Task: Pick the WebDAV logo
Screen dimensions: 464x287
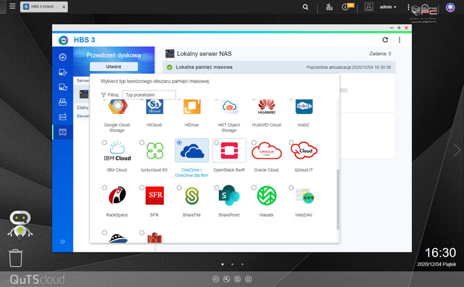Action: point(305,196)
